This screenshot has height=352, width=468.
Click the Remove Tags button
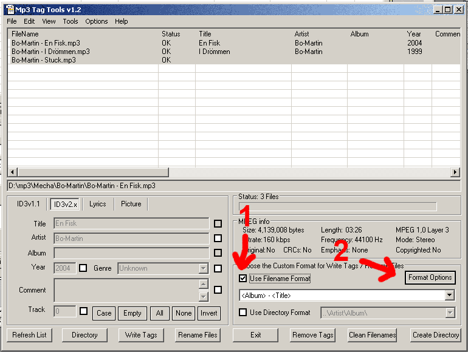coord(312,335)
